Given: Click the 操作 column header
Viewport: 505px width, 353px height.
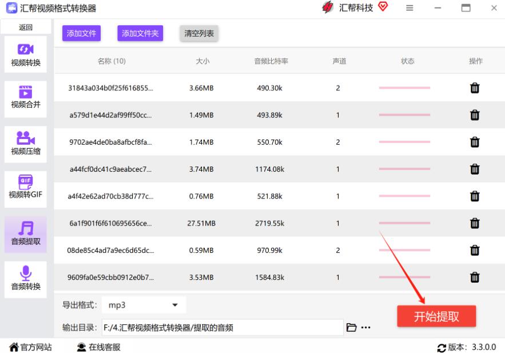Looking at the screenshot, I should [476, 61].
